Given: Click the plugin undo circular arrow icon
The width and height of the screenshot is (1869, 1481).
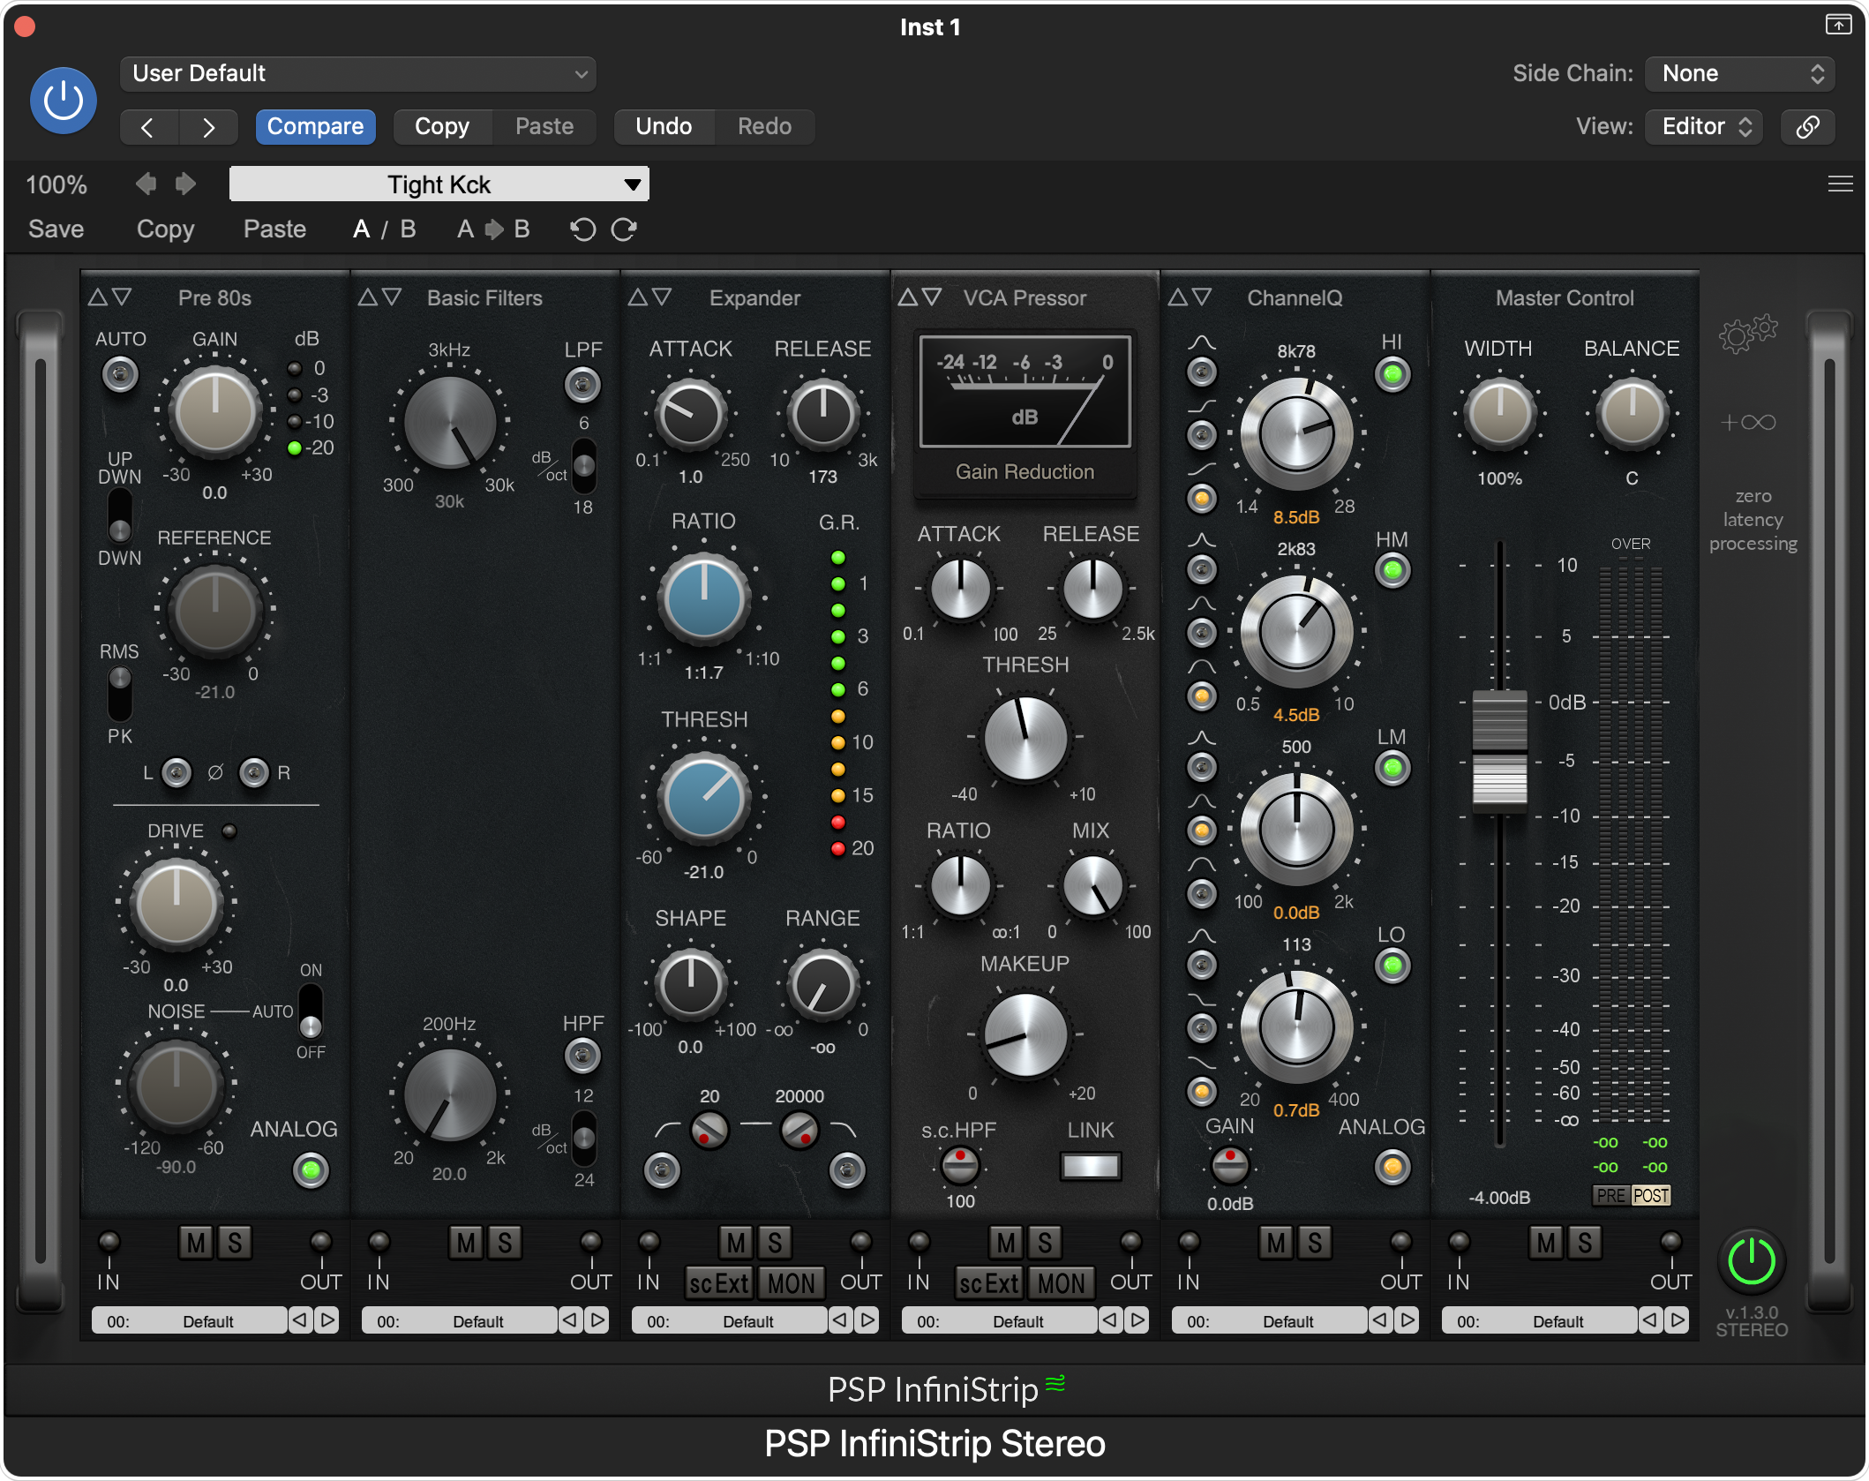Looking at the screenshot, I should click(582, 229).
